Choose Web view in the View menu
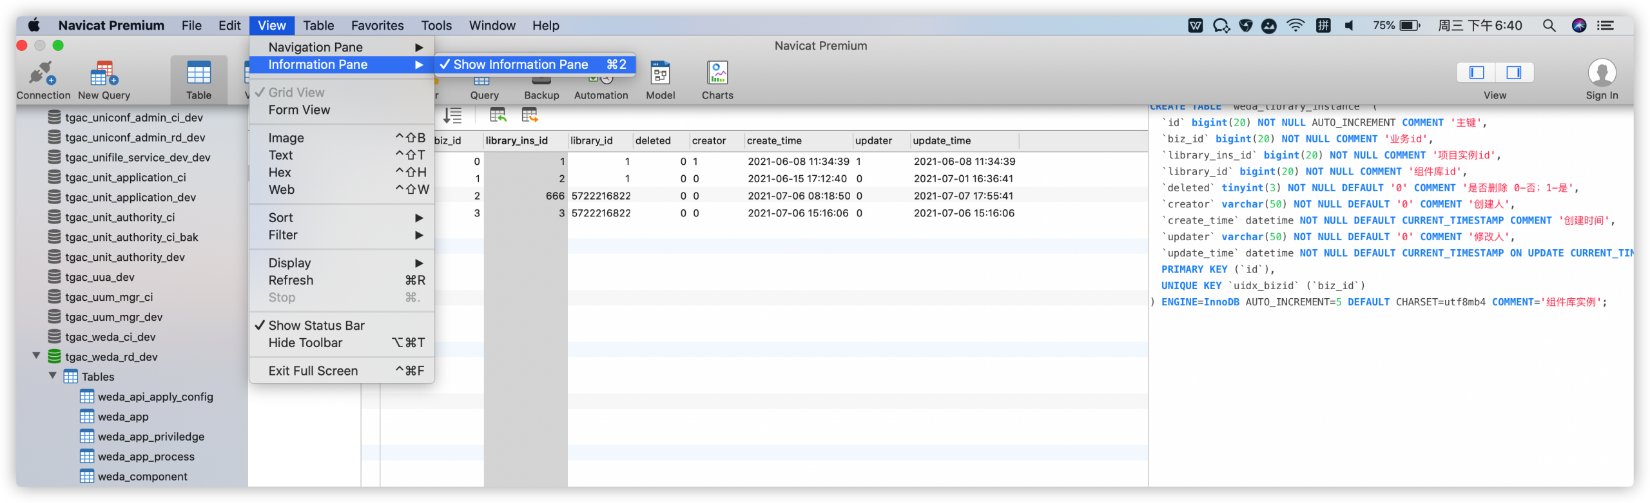 [342, 190]
